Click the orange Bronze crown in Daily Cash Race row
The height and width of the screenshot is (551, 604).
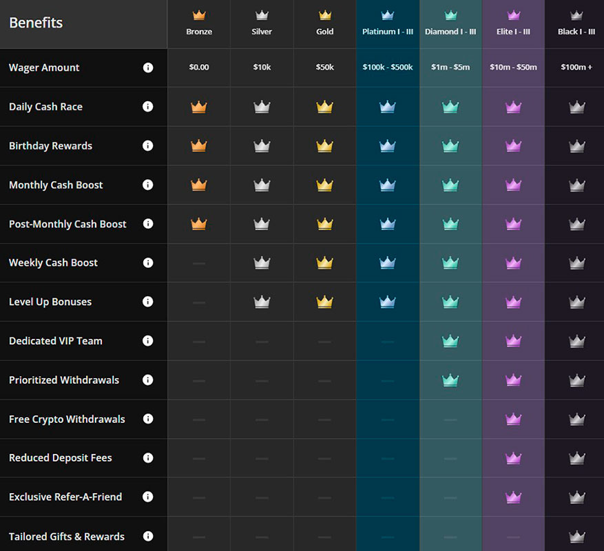(x=199, y=107)
